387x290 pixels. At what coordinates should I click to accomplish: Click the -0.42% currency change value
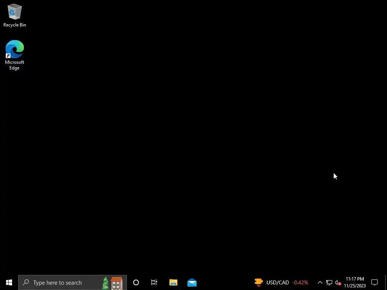(300, 282)
